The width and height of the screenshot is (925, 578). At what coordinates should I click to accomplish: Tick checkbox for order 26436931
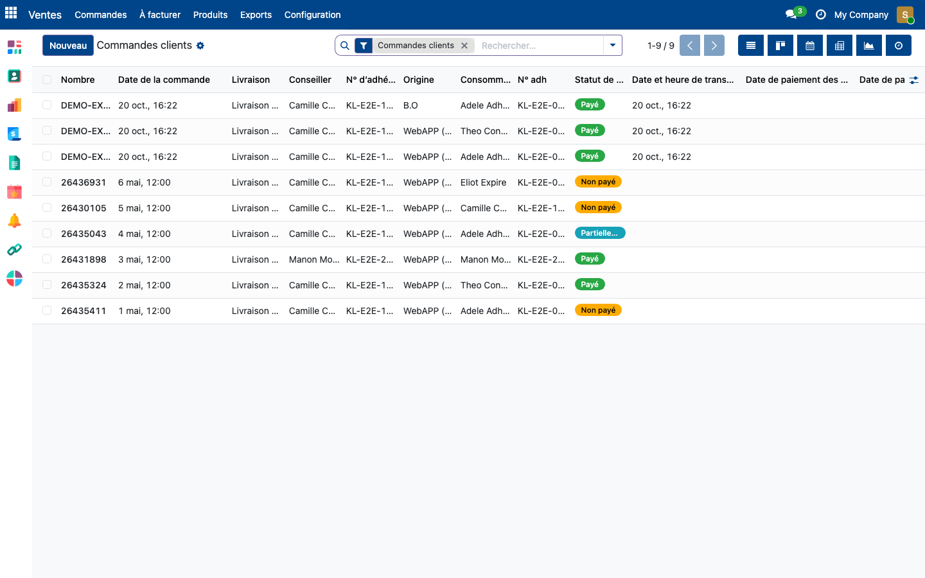47,182
